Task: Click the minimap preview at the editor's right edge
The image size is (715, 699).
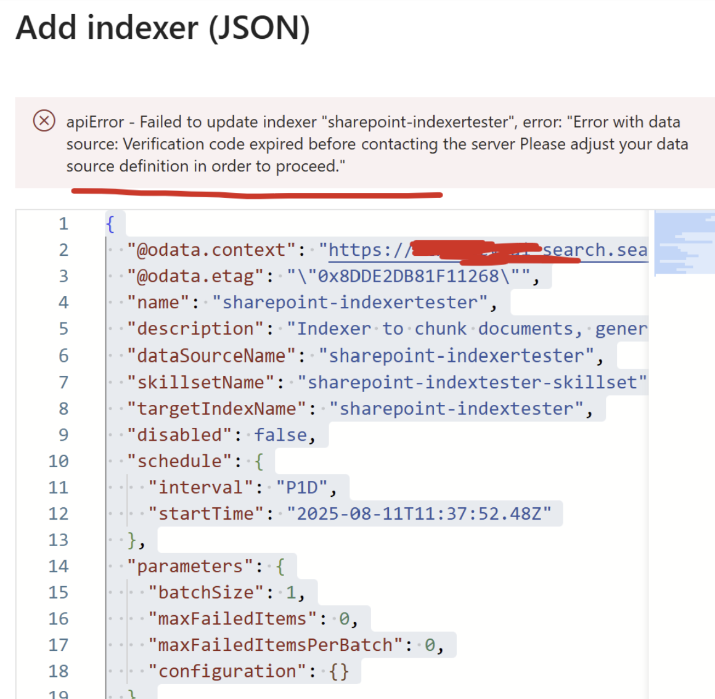Action: tap(684, 243)
